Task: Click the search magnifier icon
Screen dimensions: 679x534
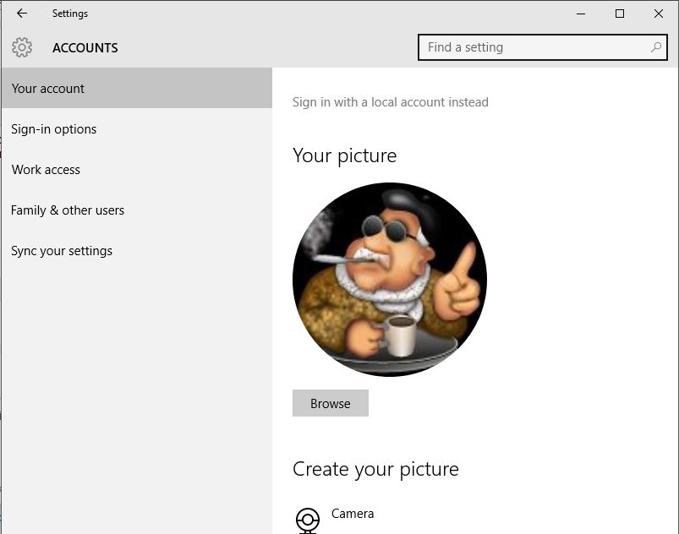Action: [x=656, y=47]
